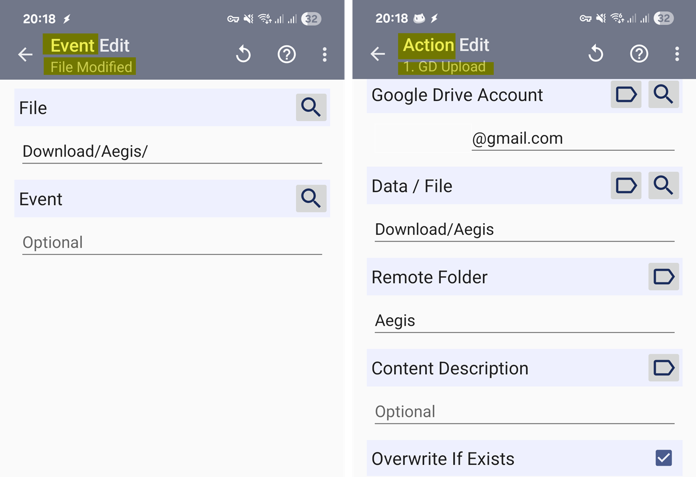Search event types with Event magnifier

311,199
